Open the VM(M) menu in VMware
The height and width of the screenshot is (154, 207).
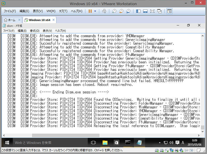51,11
